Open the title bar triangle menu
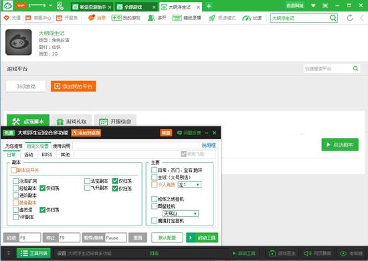This screenshot has height=261, width=368. (313, 5)
